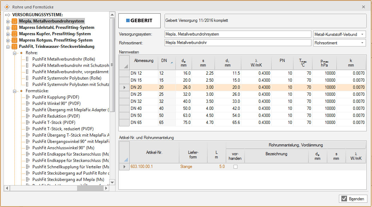Click the tree's vertical scrollbar down arrow
The width and height of the screenshot is (372, 207).
112,182
